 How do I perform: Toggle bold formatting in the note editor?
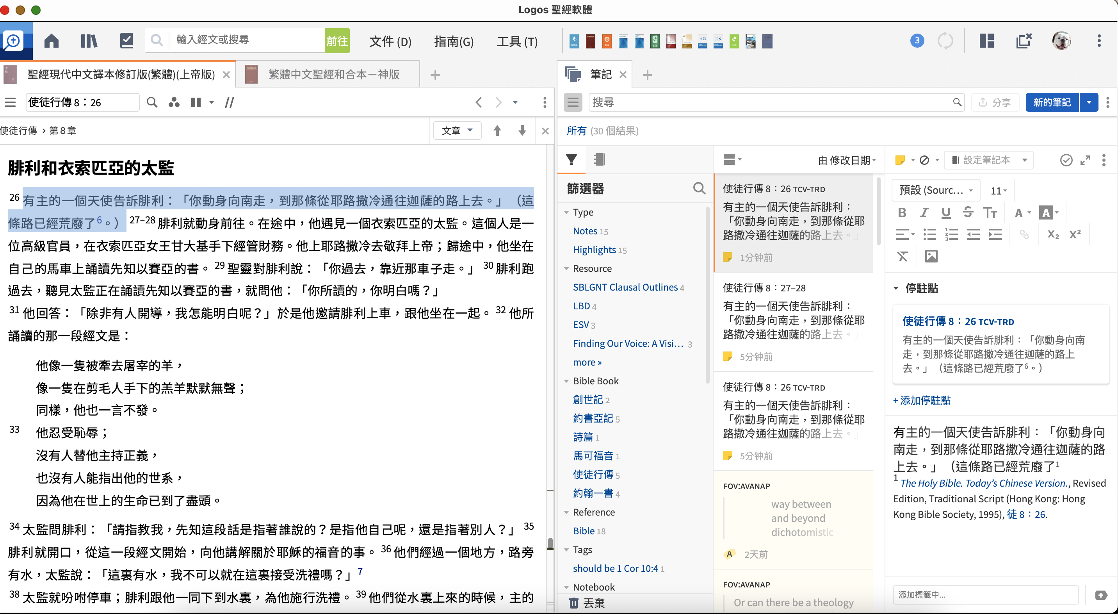tap(902, 213)
